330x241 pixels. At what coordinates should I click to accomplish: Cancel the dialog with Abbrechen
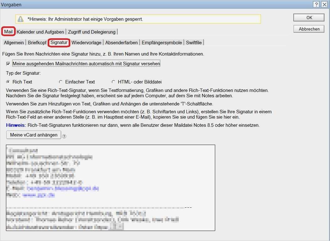click(x=308, y=29)
